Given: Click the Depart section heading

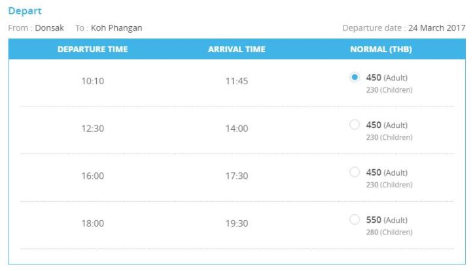Looking at the screenshot, I should tap(23, 11).
